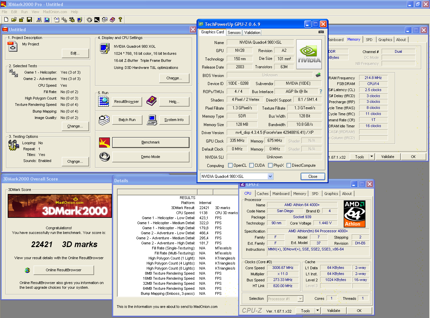The height and width of the screenshot is (318, 430).
Task: Click the padlock folder icon in 3DMark toolbar
Action: pos(21,20)
